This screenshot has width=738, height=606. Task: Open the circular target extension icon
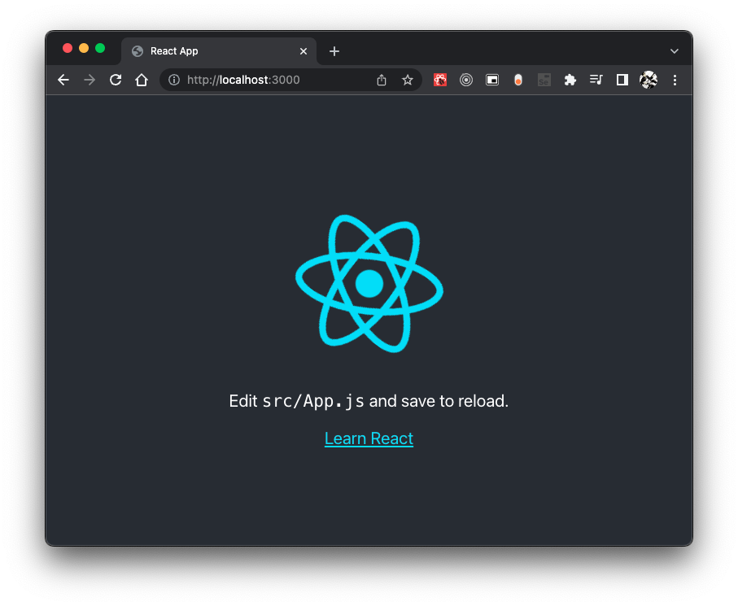click(x=466, y=80)
